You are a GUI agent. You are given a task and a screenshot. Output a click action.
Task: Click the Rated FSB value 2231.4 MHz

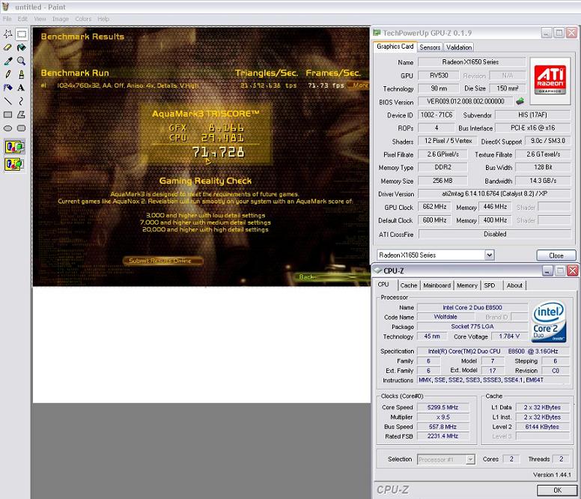[x=442, y=436]
